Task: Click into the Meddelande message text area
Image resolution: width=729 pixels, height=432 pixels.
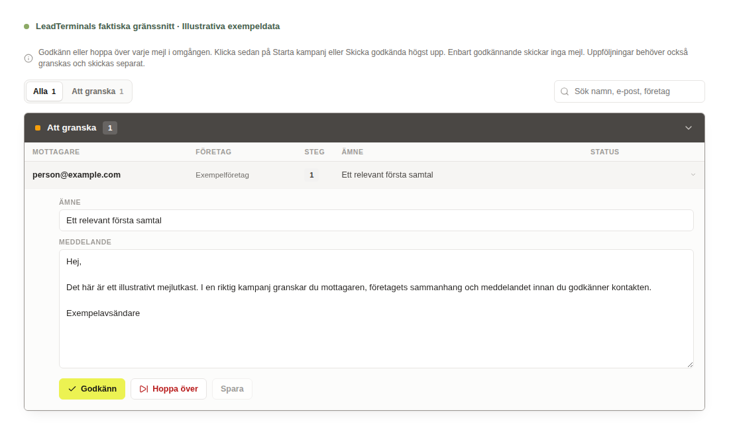Action: pyautogui.click(x=376, y=309)
